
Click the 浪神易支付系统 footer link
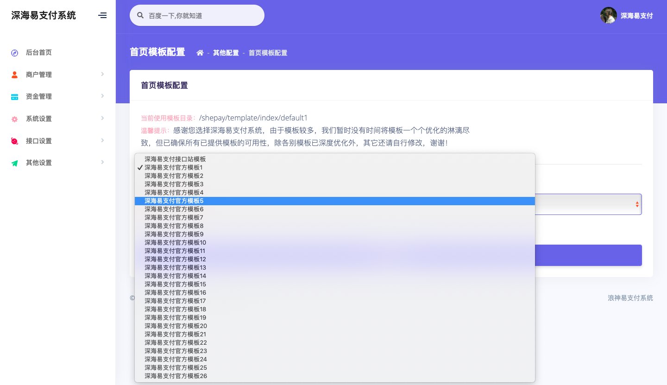coord(630,298)
